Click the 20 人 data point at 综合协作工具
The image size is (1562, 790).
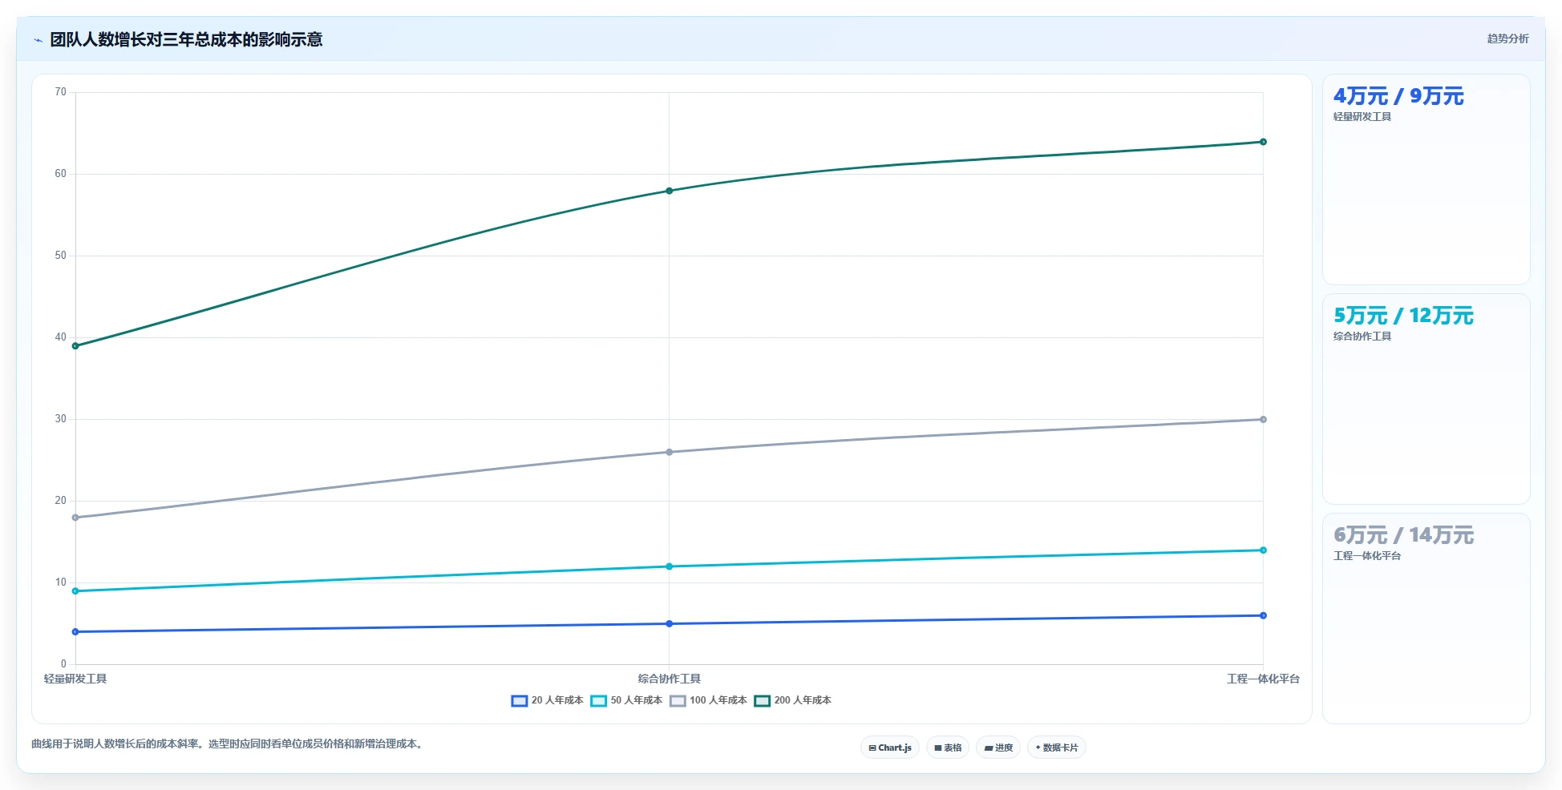click(670, 623)
